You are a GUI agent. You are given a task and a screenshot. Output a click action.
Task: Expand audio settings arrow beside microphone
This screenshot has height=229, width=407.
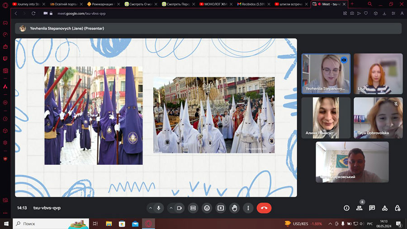[x=150, y=208]
